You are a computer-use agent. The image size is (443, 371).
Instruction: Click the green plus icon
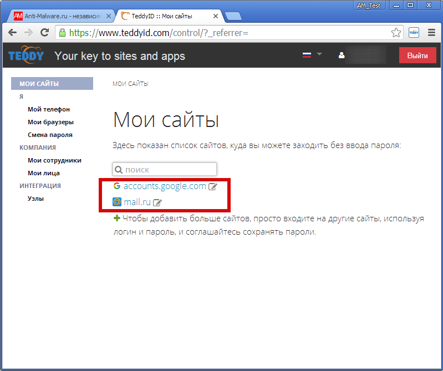pyautogui.click(x=116, y=218)
